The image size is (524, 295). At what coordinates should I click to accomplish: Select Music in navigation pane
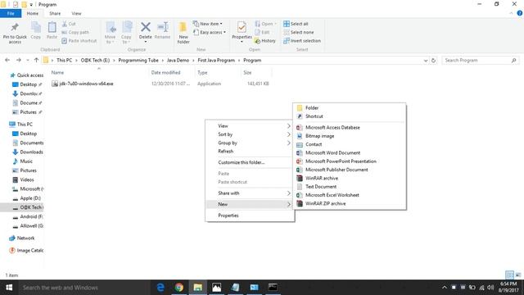click(23, 161)
